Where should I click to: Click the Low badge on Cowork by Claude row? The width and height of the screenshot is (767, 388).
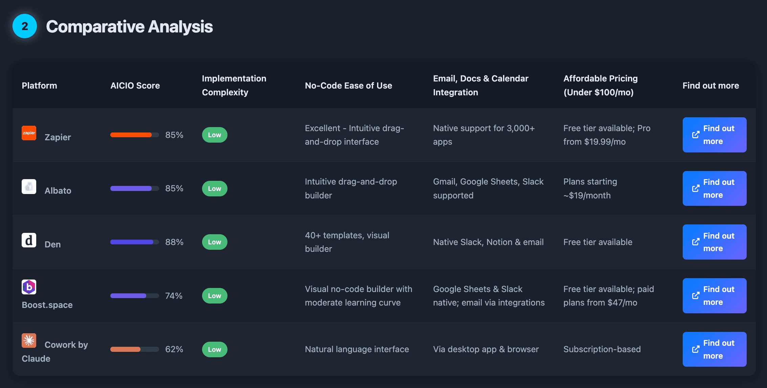(214, 349)
